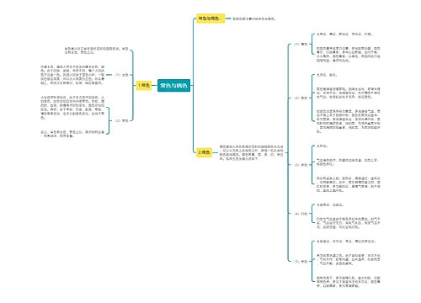
Task: Click the 总之 summary leaf under 客色
Action: 72,134
